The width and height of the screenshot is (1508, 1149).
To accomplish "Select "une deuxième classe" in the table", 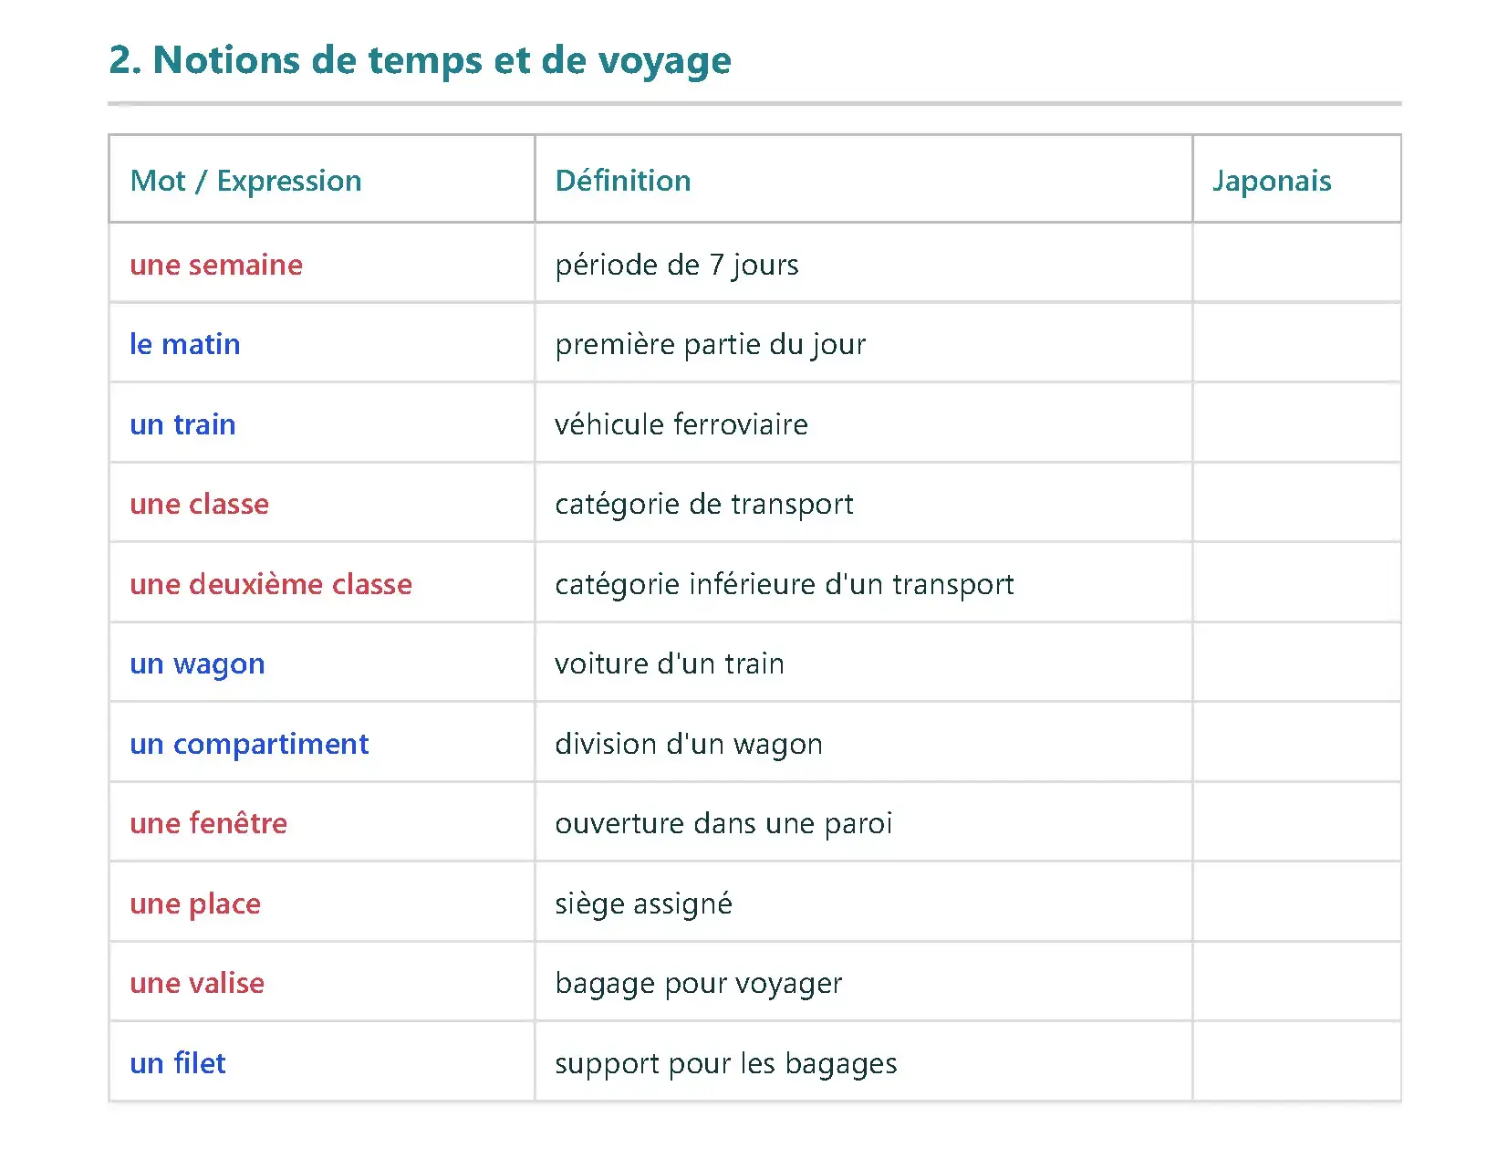I will (x=271, y=584).
